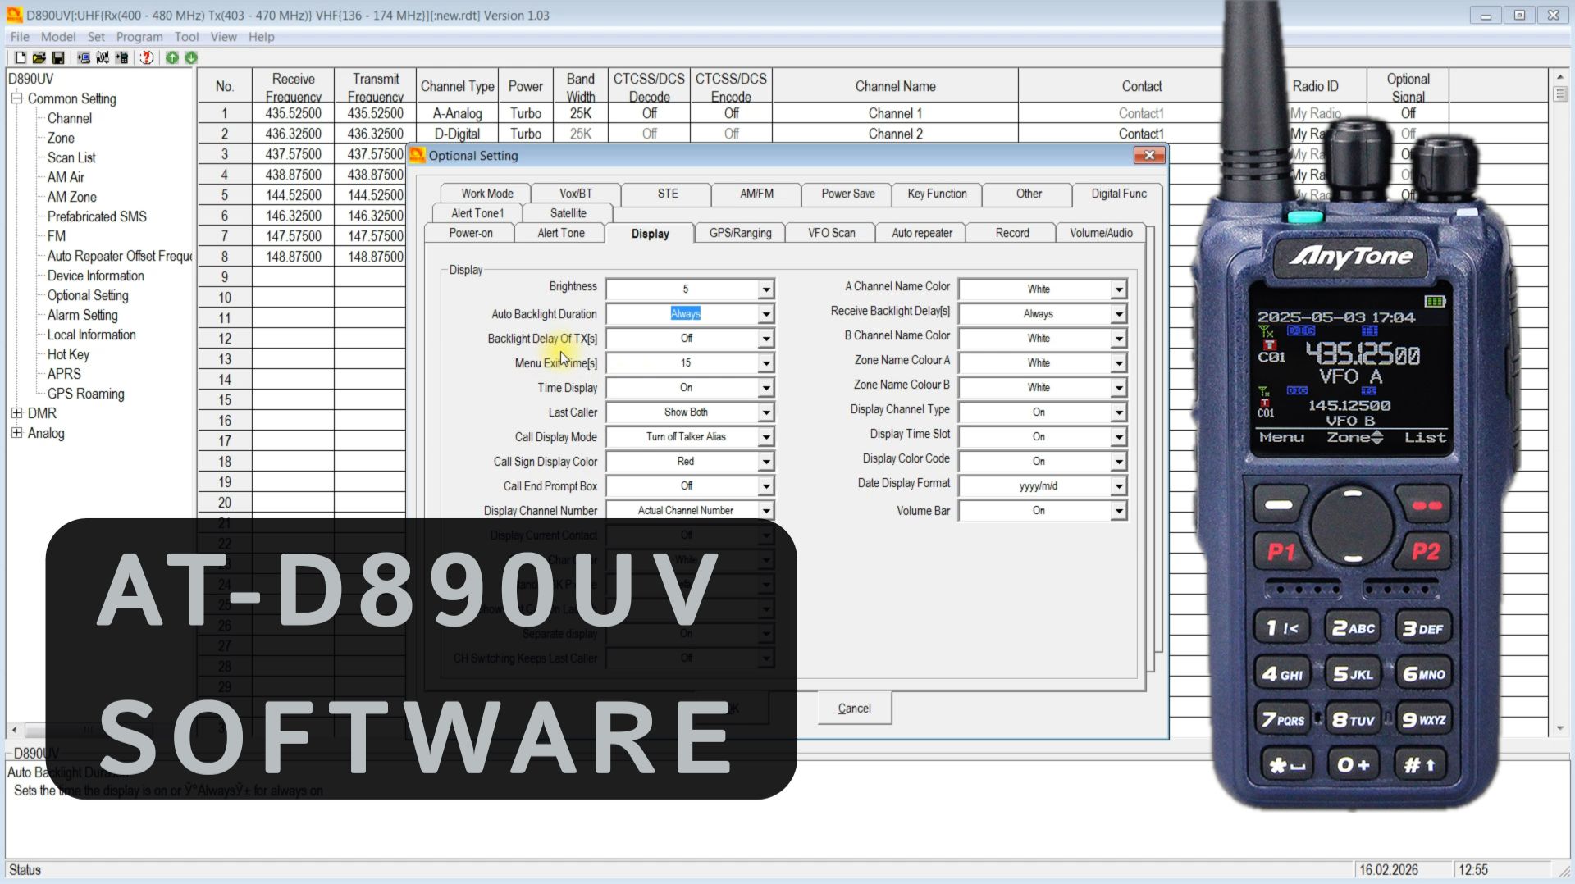1575x884 pixels.
Task: Open the Help icon with red question mark
Action: click(146, 57)
